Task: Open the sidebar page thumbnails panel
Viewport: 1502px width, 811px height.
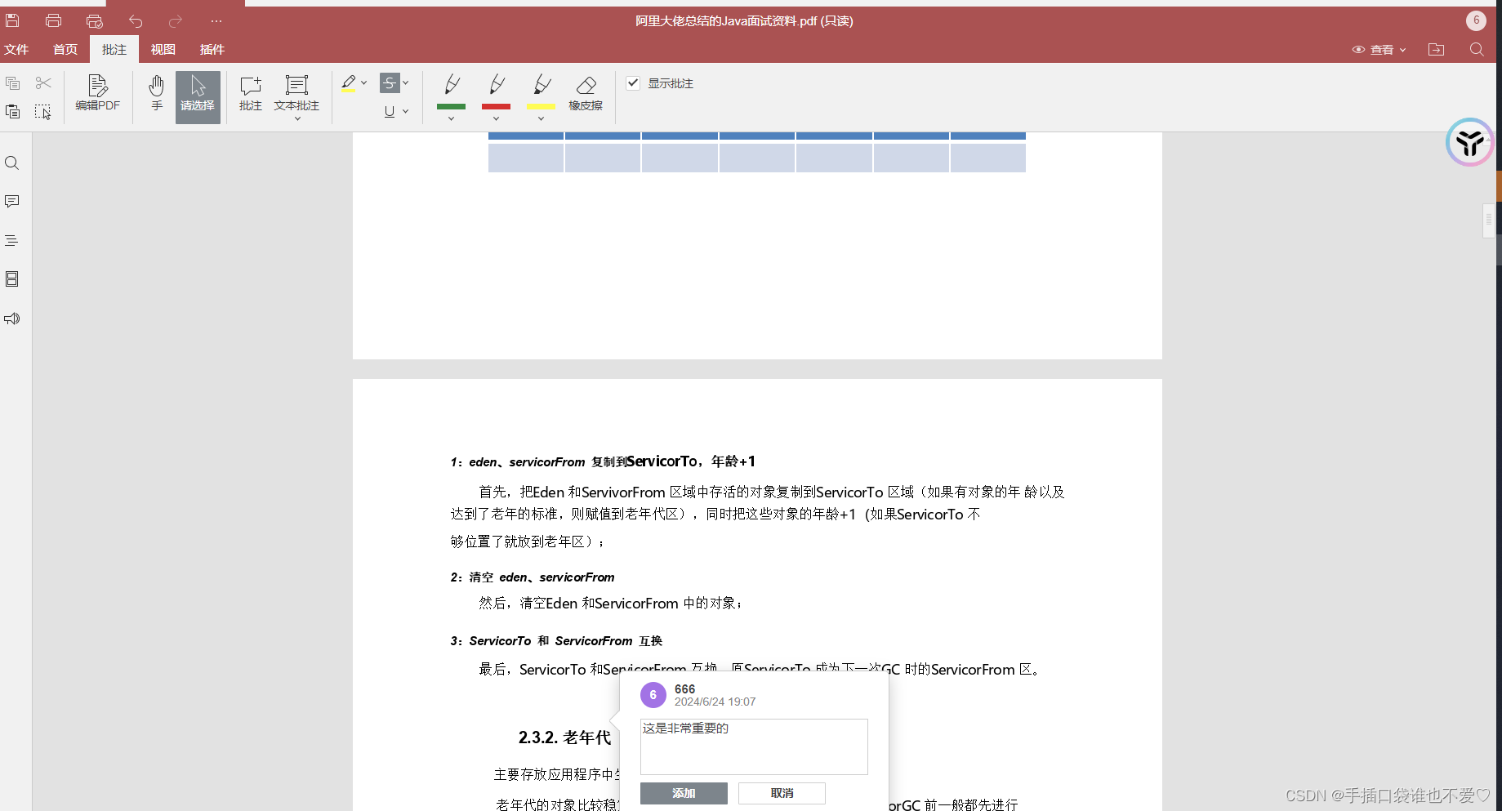Action: (12, 279)
